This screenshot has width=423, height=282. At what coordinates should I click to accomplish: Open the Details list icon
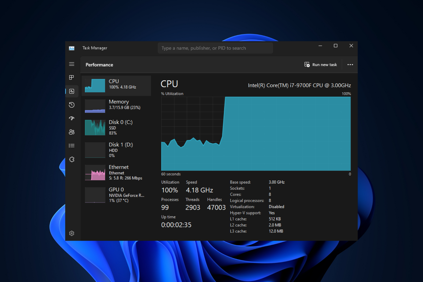pyautogui.click(x=72, y=145)
